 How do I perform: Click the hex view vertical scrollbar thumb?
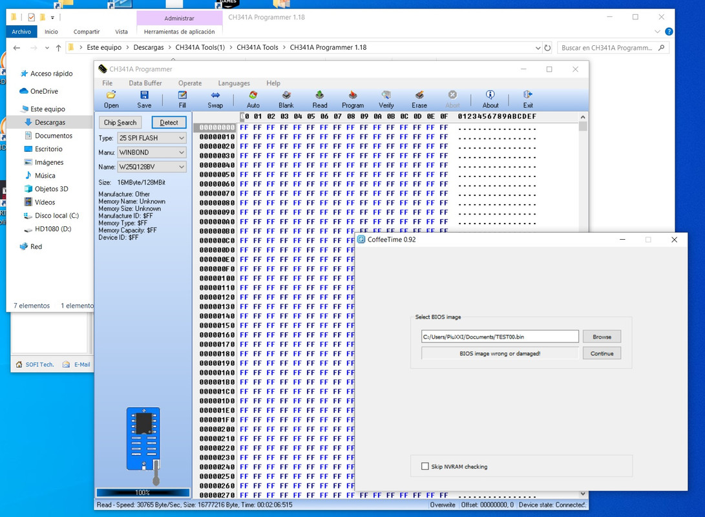click(x=583, y=126)
